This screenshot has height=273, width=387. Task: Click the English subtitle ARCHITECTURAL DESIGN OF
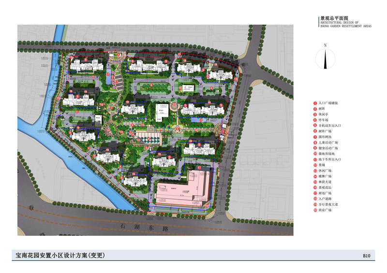(x=339, y=22)
